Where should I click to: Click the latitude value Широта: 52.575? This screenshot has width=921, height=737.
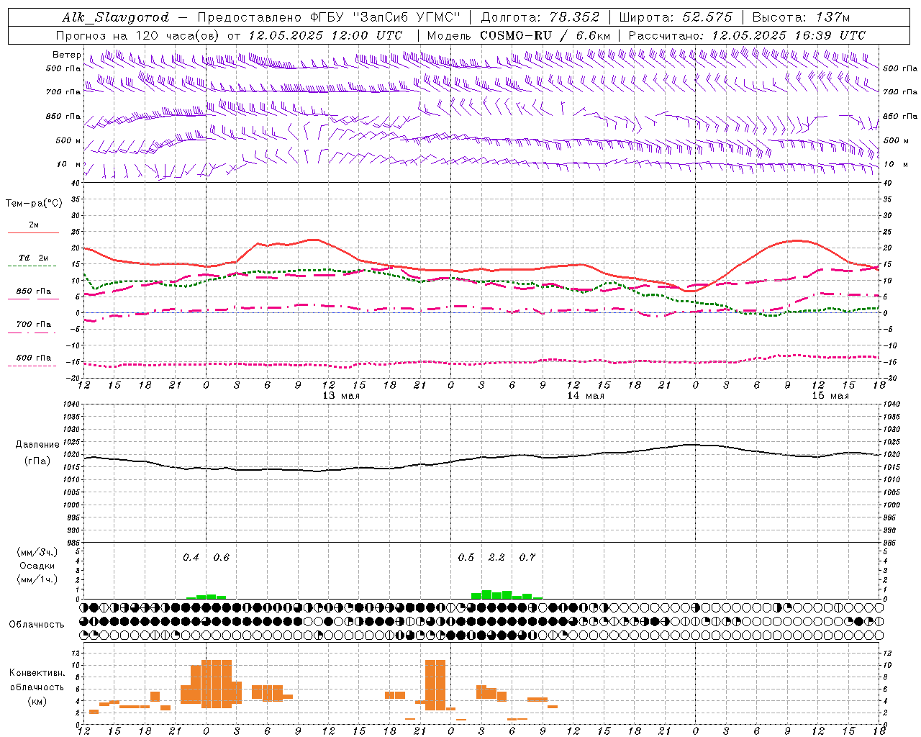(676, 17)
